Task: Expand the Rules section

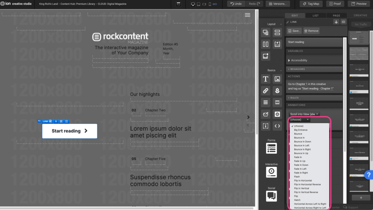Action: click(x=314, y=98)
